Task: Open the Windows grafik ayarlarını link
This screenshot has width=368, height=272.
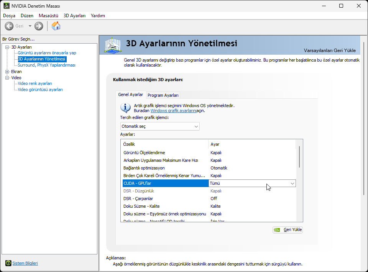Action: point(173,111)
